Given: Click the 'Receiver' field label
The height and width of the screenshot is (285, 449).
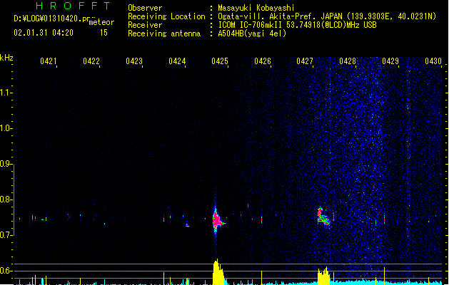Looking at the screenshot, I should 145,25.
